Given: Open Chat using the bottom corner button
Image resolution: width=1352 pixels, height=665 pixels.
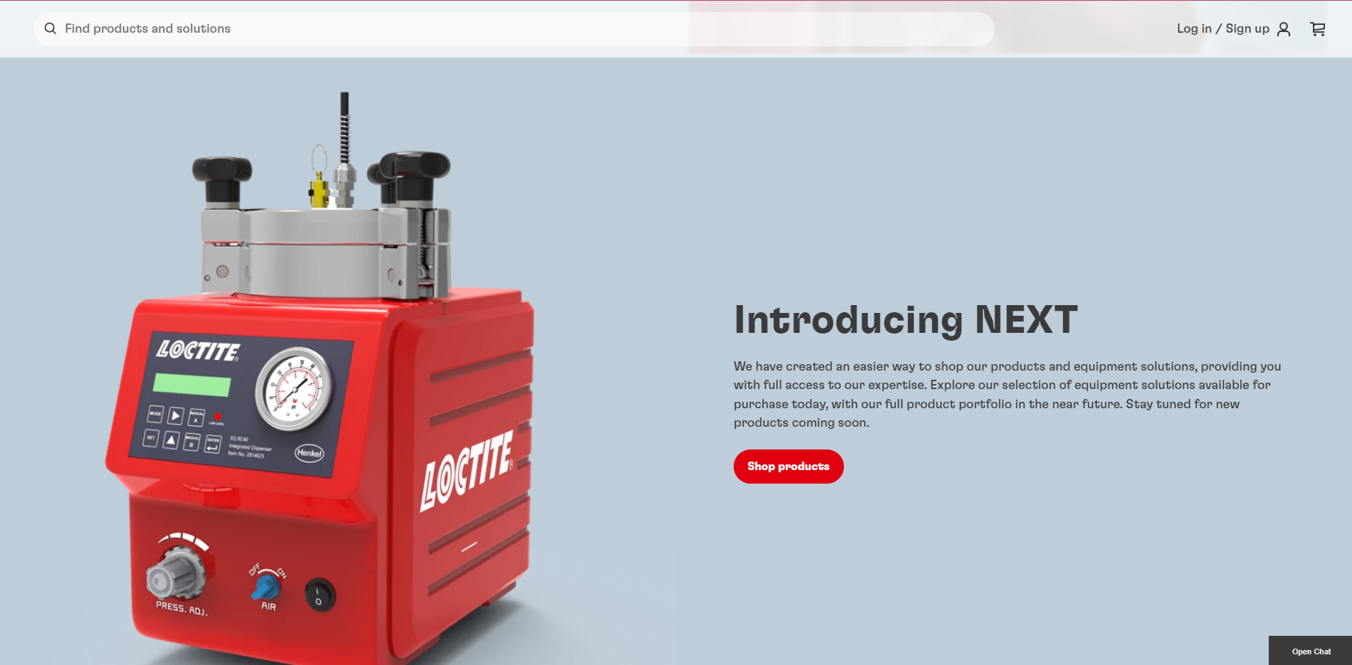Looking at the screenshot, I should coord(1311,651).
